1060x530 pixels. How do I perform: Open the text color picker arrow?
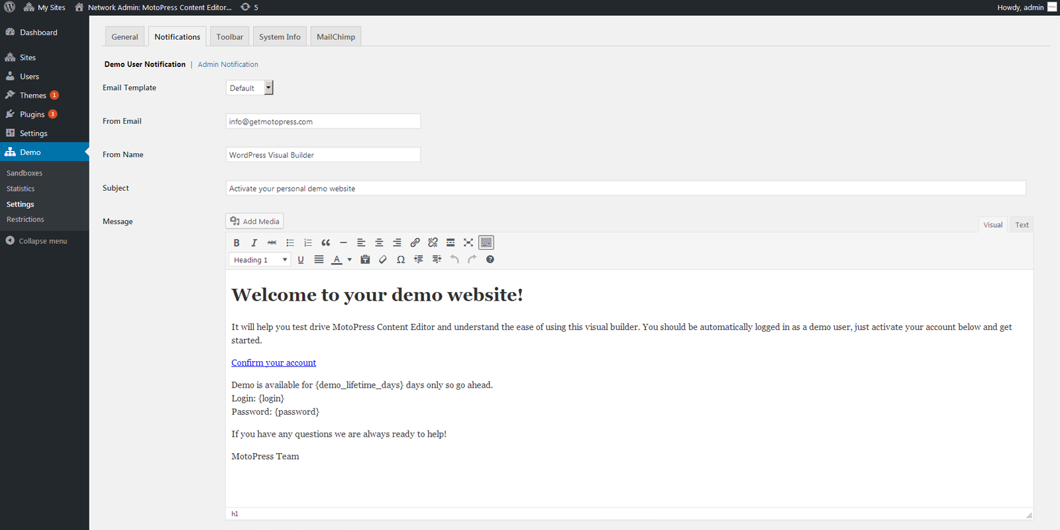tap(349, 260)
